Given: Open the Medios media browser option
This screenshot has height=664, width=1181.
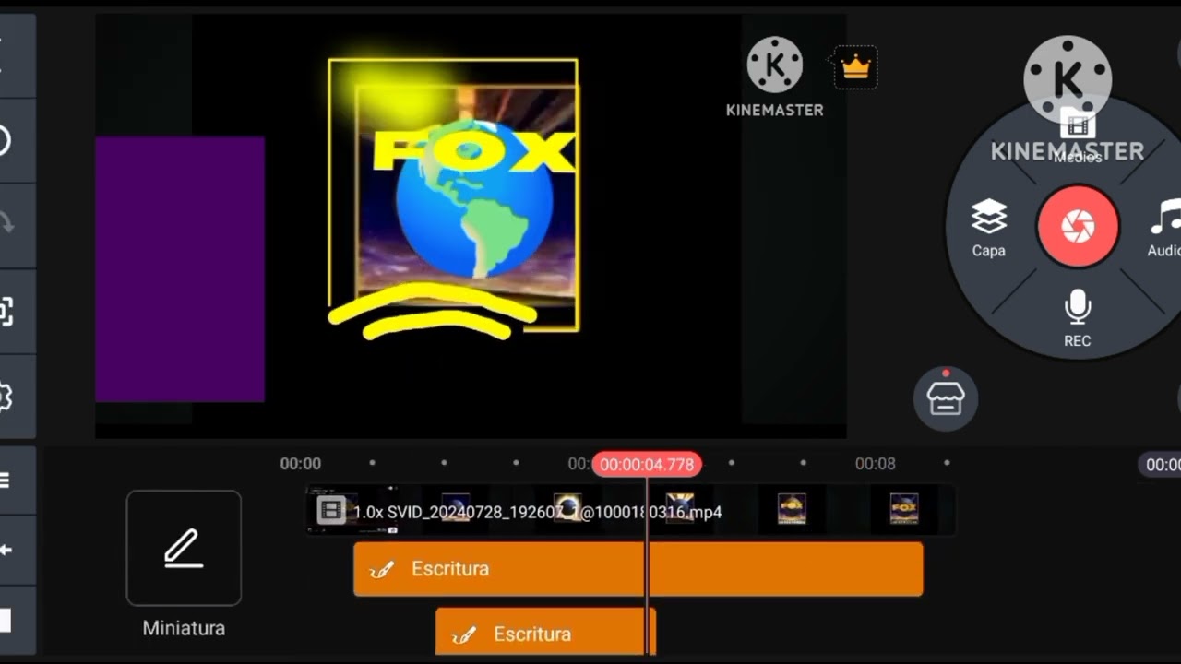Looking at the screenshot, I should [x=1078, y=136].
